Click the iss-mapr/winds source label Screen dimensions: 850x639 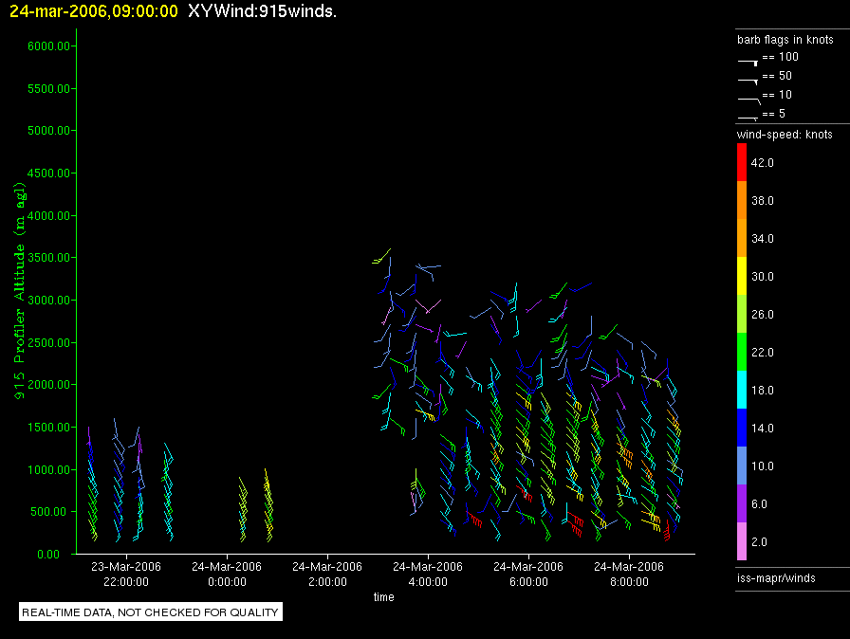click(x=775, y=577)
